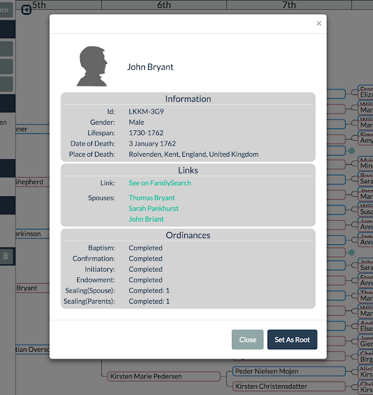
Task: Open spouse link John Briant
Action: click(146, 219)
